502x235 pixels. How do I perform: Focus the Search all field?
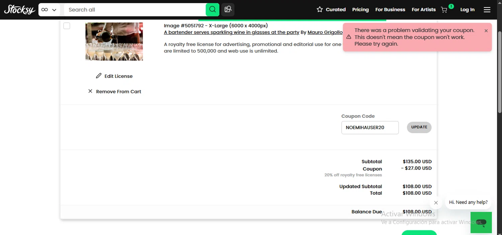click(135, 10)
